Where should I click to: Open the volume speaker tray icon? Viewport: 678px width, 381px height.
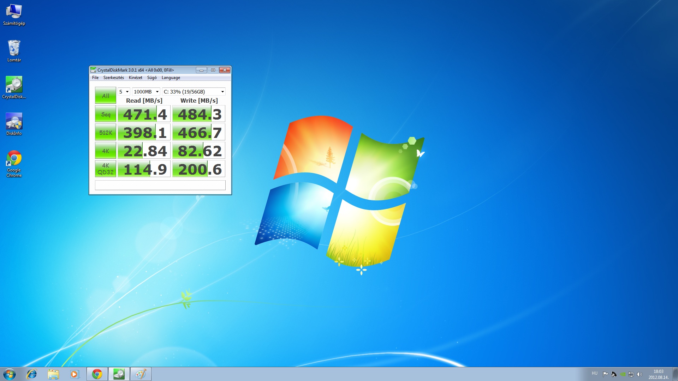point(640,374)
